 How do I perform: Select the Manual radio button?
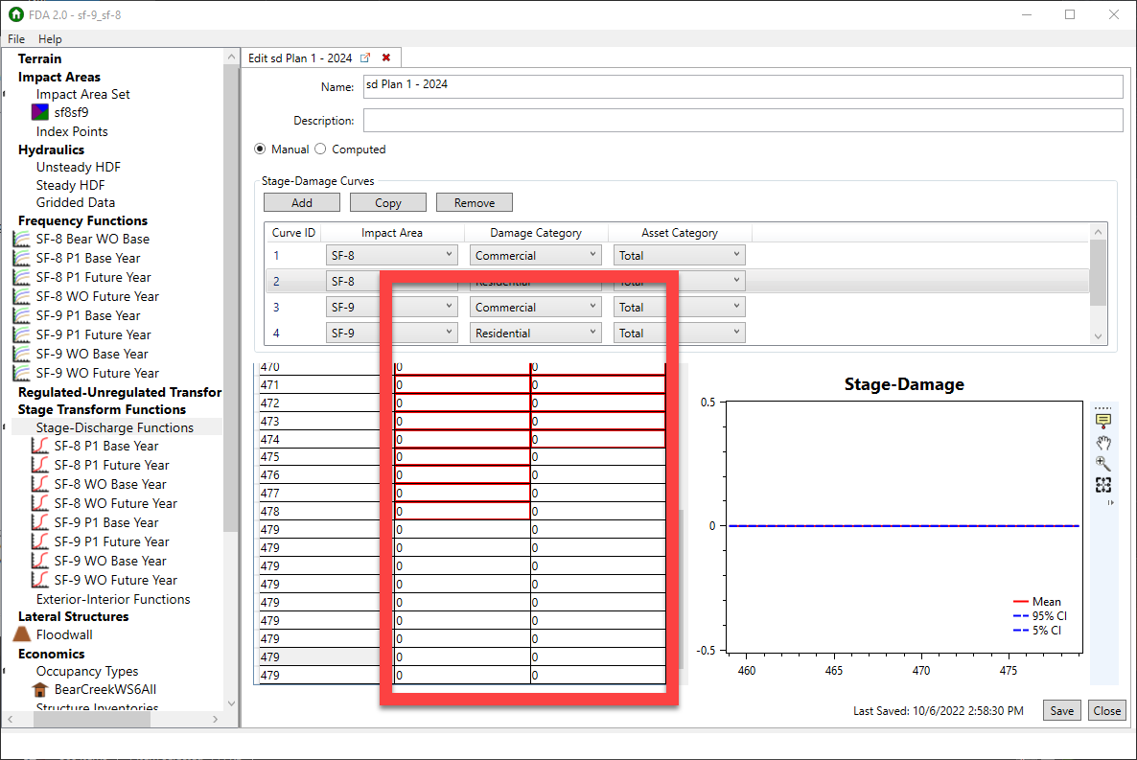(260, 149)
